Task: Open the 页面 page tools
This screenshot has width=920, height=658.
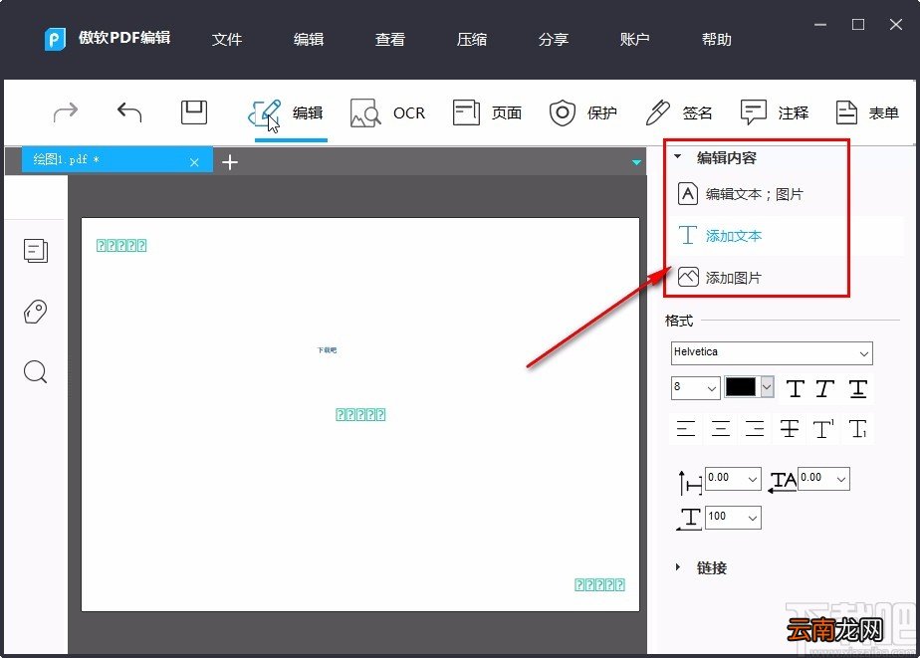Action: (x=487, y=112)
